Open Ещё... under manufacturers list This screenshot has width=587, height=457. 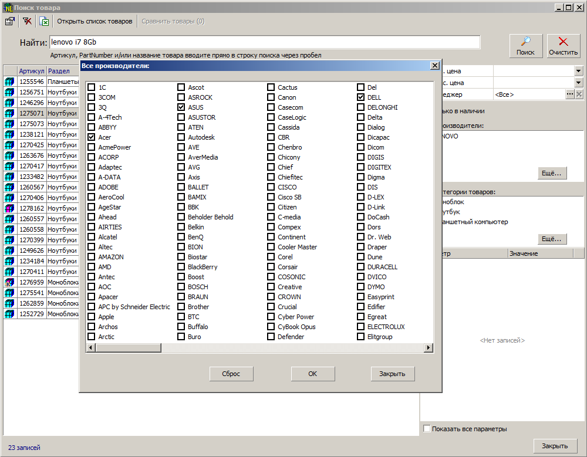click(552, 173)
